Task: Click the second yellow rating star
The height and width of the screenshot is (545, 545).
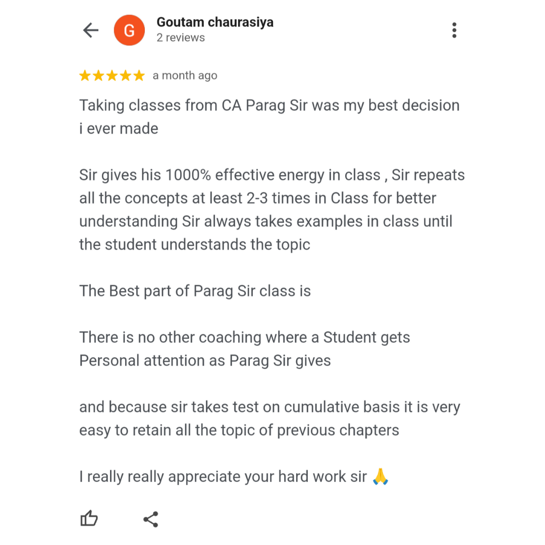Action: [x=99, y=75]
